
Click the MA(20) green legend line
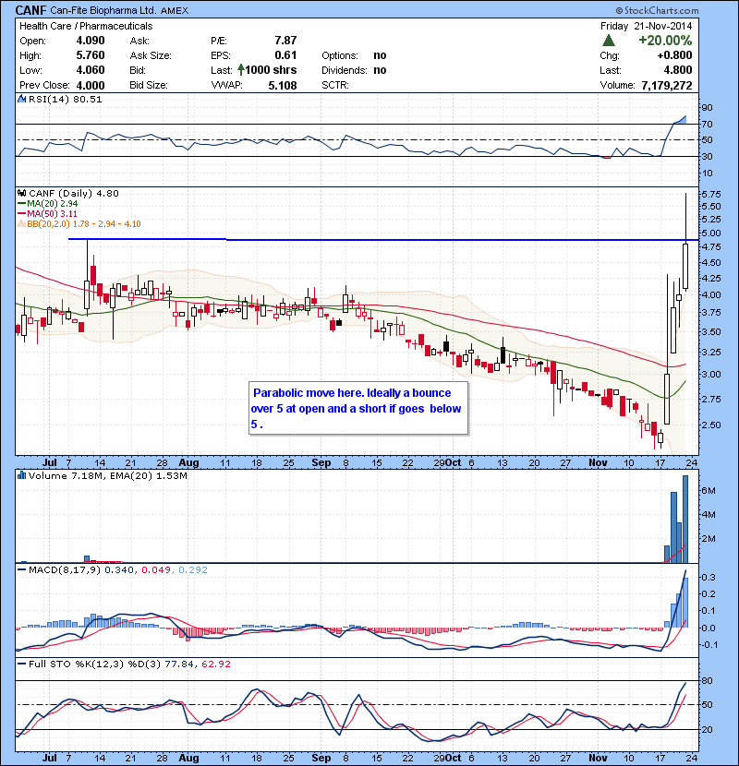(x=21, y=204)
